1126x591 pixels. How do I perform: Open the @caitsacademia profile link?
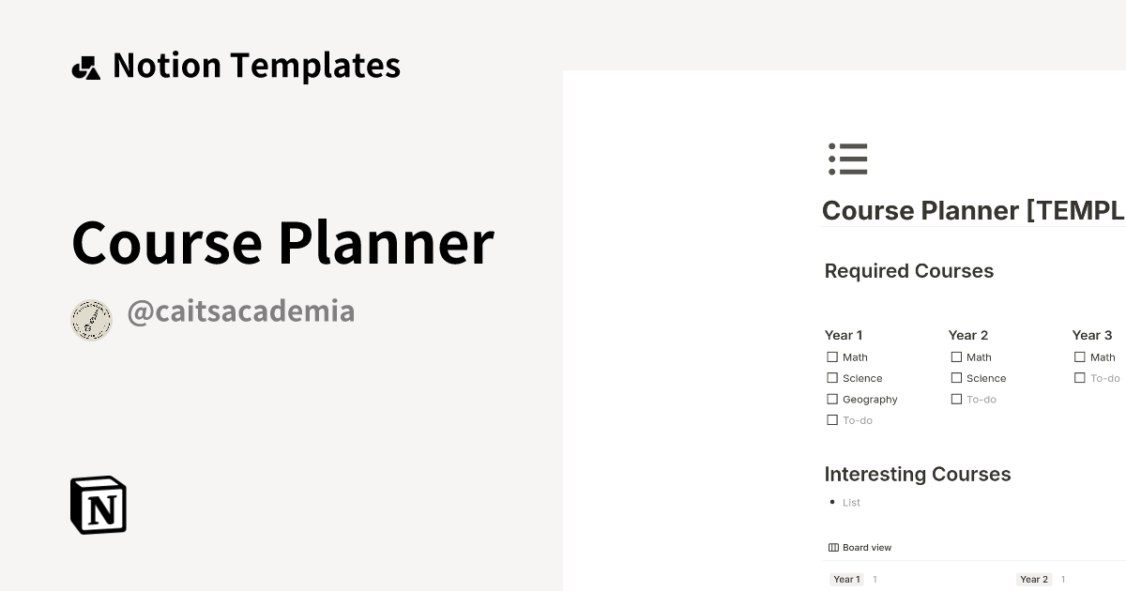[240, 311]
